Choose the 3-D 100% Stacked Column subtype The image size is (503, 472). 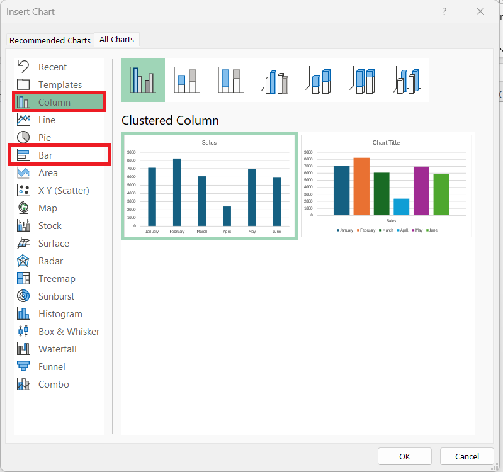363,80
